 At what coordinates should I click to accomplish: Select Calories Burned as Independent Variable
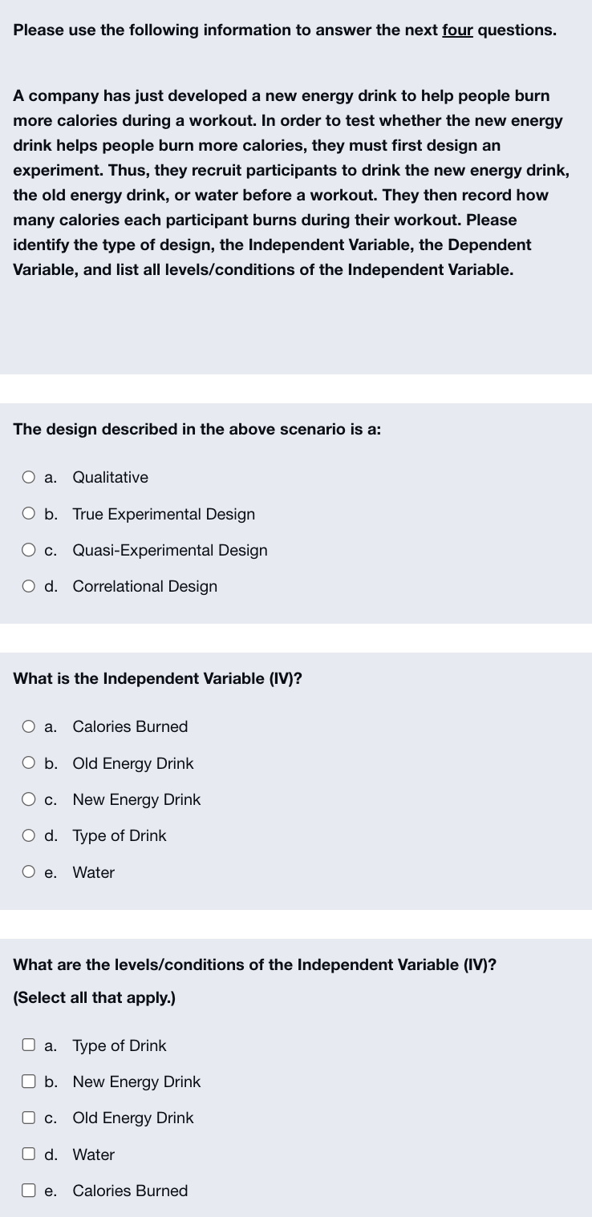click(x=29, y=727)
